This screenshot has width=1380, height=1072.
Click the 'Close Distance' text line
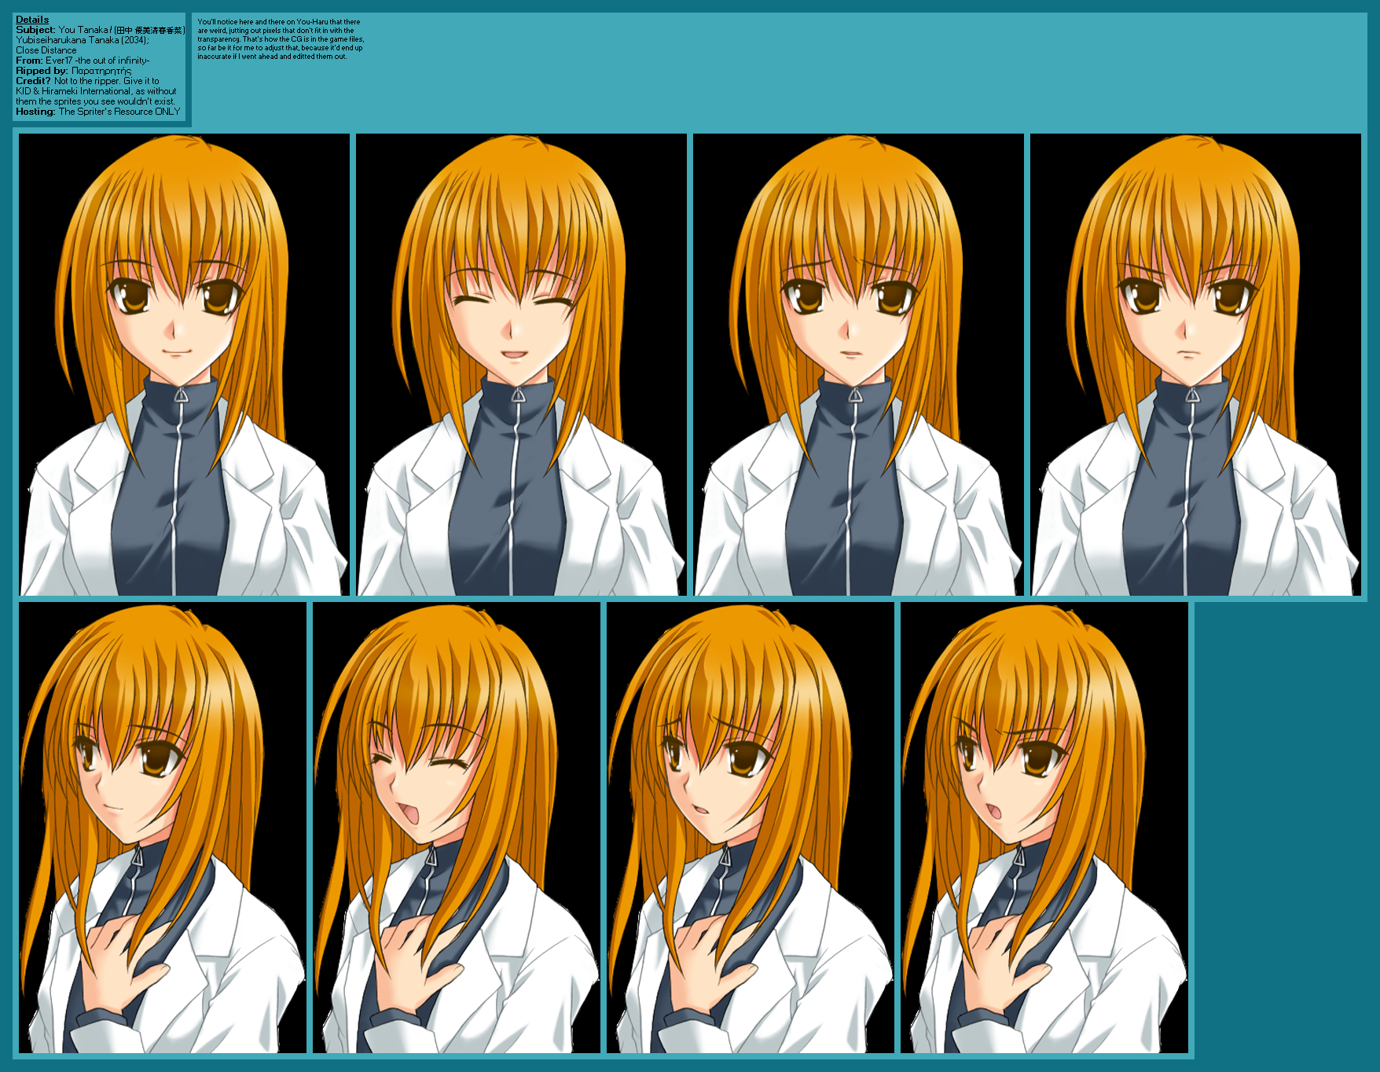pyautogui.click(x=46, y=50)
